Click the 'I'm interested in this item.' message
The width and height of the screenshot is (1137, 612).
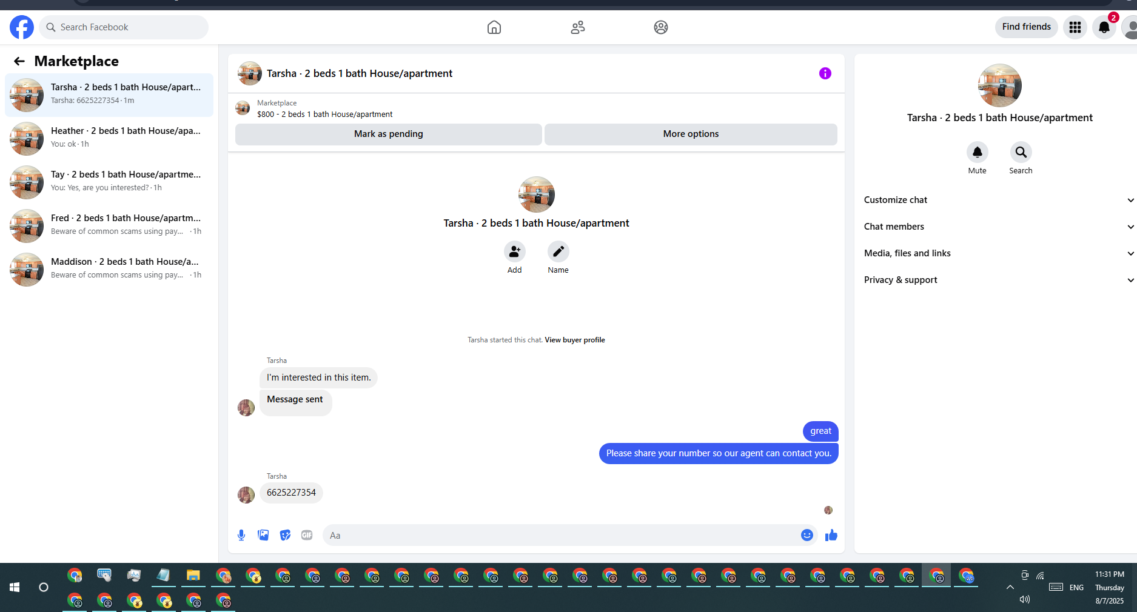[318, 378]
